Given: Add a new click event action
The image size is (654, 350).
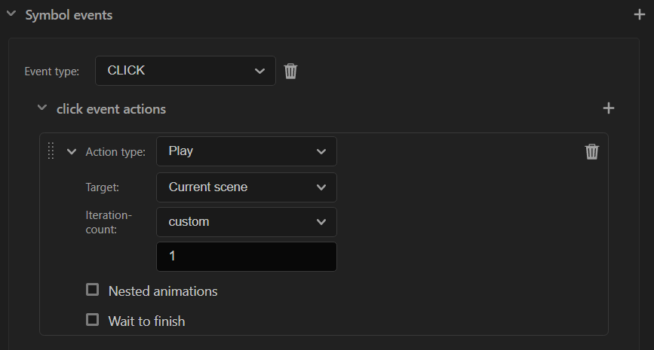Looking at the screenshot, I should coord(609,108).
